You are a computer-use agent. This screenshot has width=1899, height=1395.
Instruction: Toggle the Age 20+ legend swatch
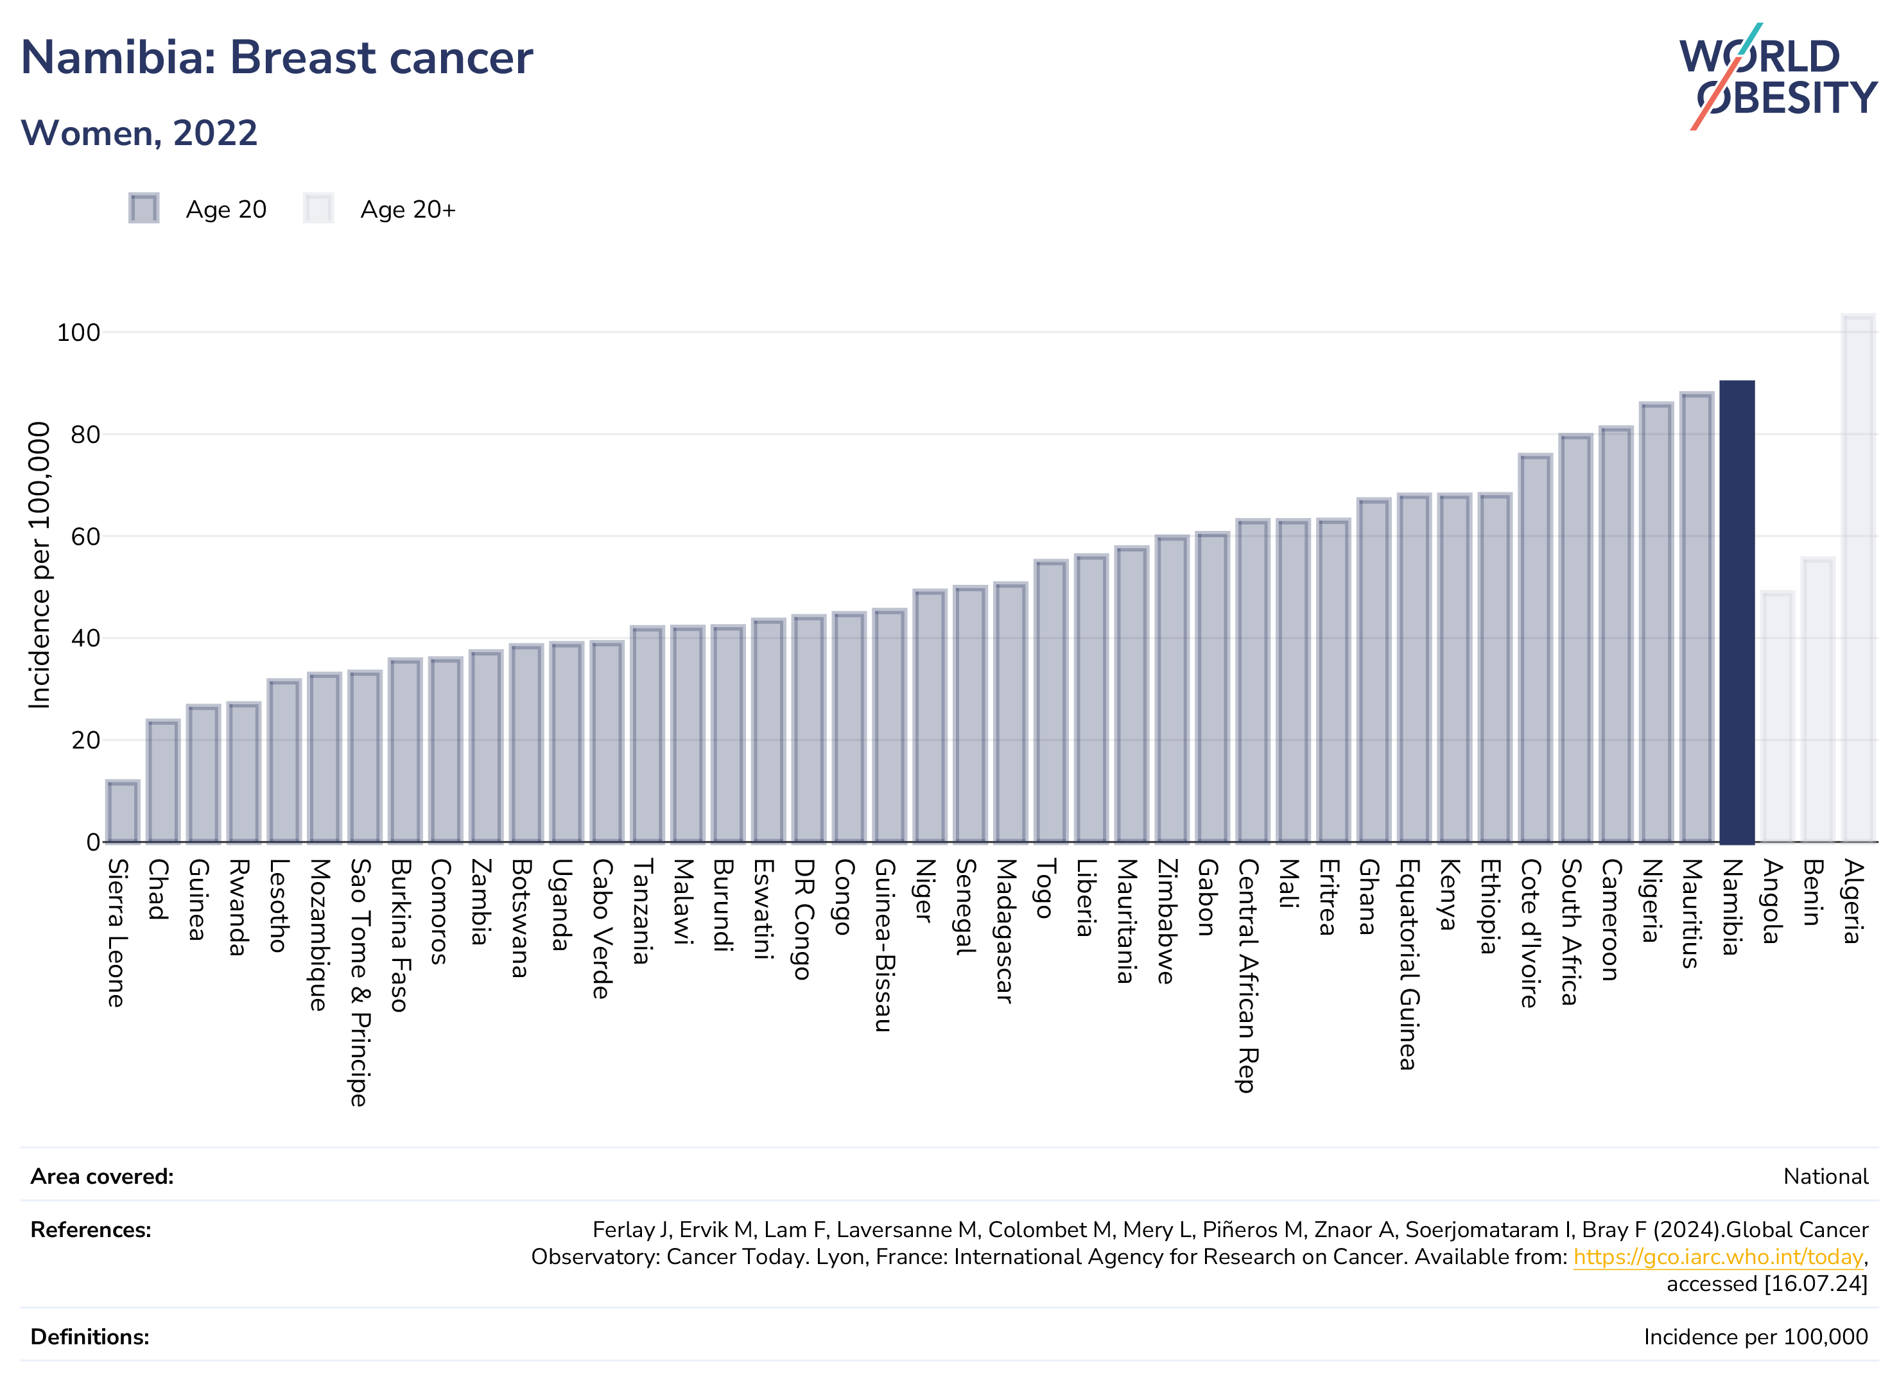(318, 209)
